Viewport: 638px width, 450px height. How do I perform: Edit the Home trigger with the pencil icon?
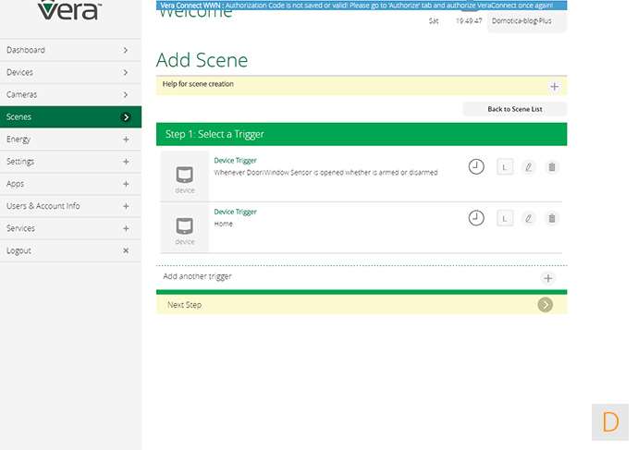pyautogui.click(x=528, y=218)
